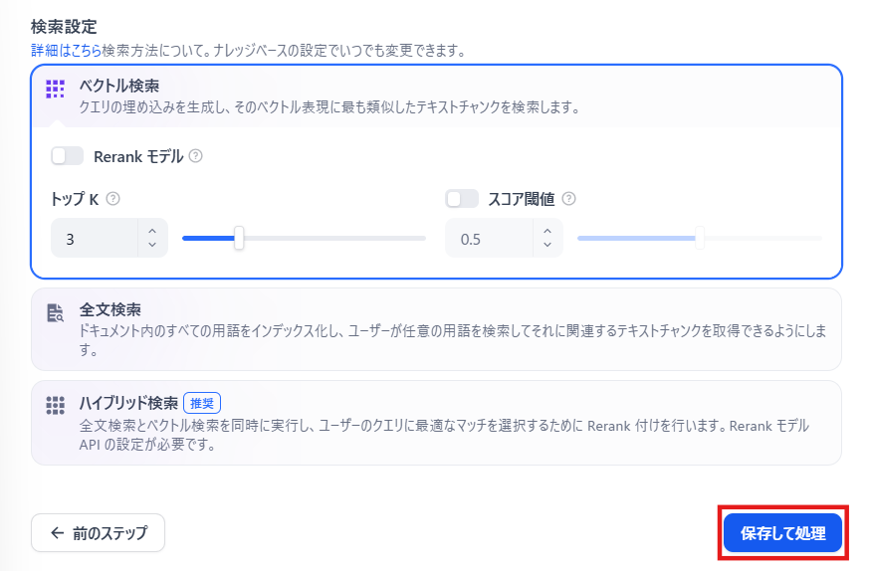Image resolution: width=870 pixels, height=571 pixels.
Task: Click the トップ K number input field
Action: pyautogui.click(x=95, y=239)
